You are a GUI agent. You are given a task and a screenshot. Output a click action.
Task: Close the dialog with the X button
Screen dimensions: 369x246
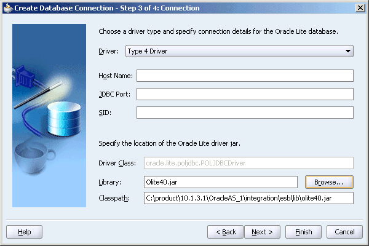(360, 8)
